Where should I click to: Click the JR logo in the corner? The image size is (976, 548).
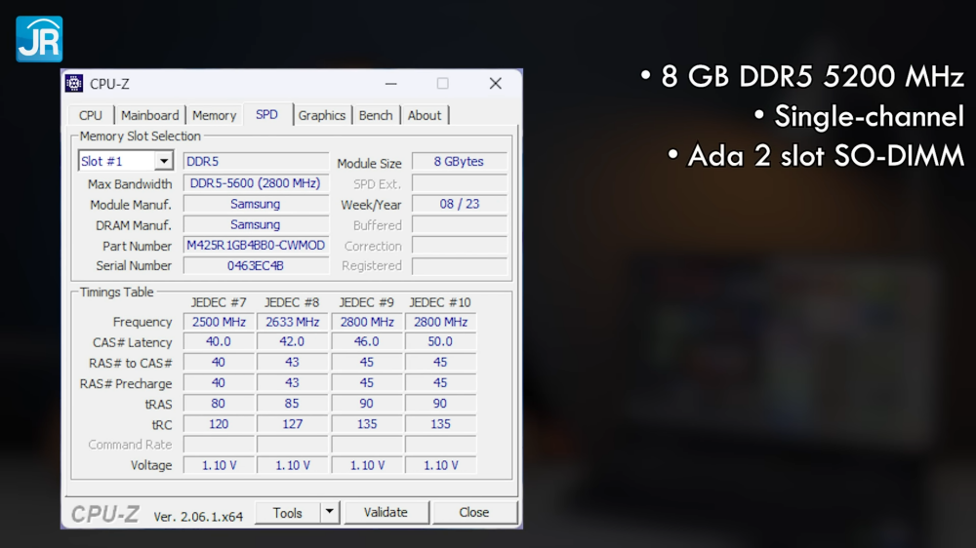(39, 39)
